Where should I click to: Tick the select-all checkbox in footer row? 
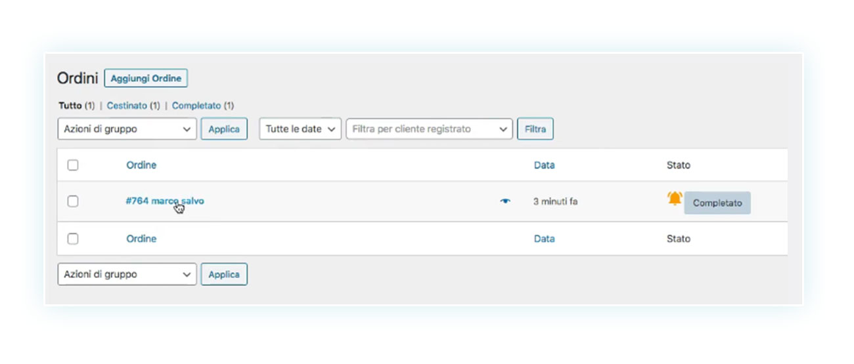click(73, 239)
